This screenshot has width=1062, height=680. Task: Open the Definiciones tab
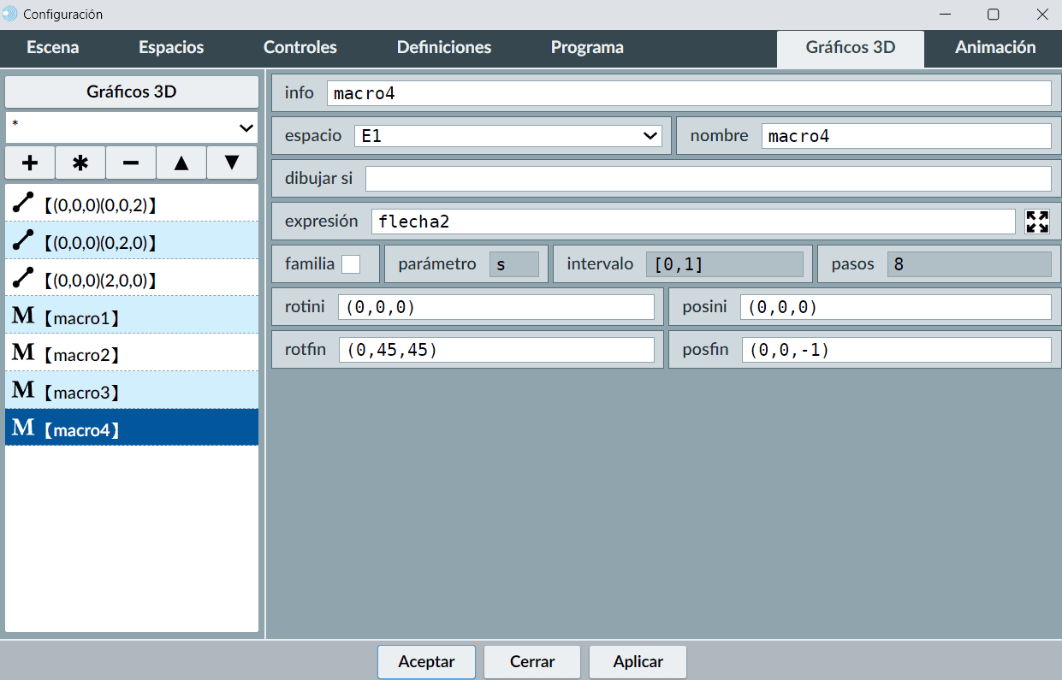pyautogui.click(x=443, y=48)
